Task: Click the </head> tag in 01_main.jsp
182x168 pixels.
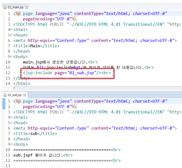Action: 22,51
